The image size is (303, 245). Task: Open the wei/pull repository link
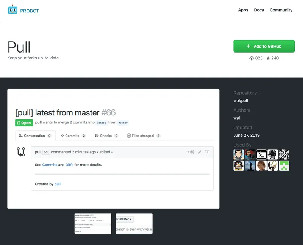(x=241, y=101)
